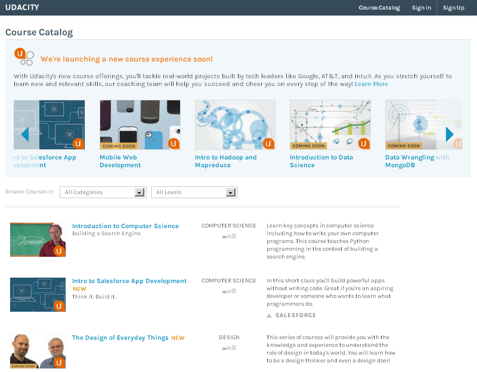Click the NEW tag beside Design of Everyday Things
477x372 pixels.
pos(178,338)
